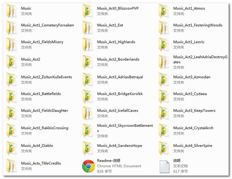
Task: Select the file name "Music_Act1_Atmos"
Action: (189, 9)
